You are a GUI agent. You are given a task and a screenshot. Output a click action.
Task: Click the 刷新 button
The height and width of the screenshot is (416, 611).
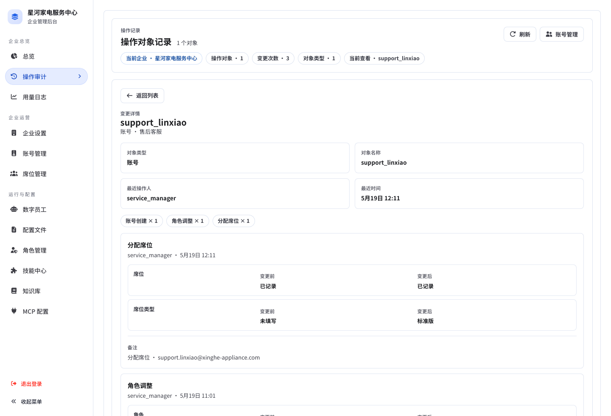pyautogui.click(x=520, y=34)
